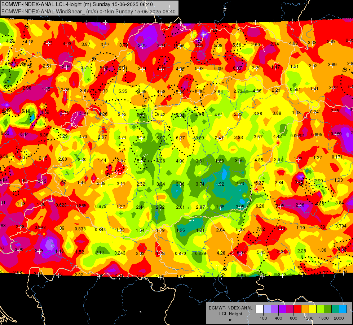Click the wind shear value 5.08
353x325 pixels.
[218, 45]
